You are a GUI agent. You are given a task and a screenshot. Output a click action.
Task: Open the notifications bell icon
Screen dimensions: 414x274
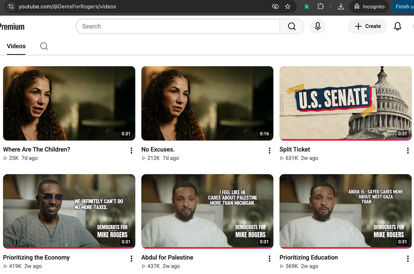coord(398,26)
